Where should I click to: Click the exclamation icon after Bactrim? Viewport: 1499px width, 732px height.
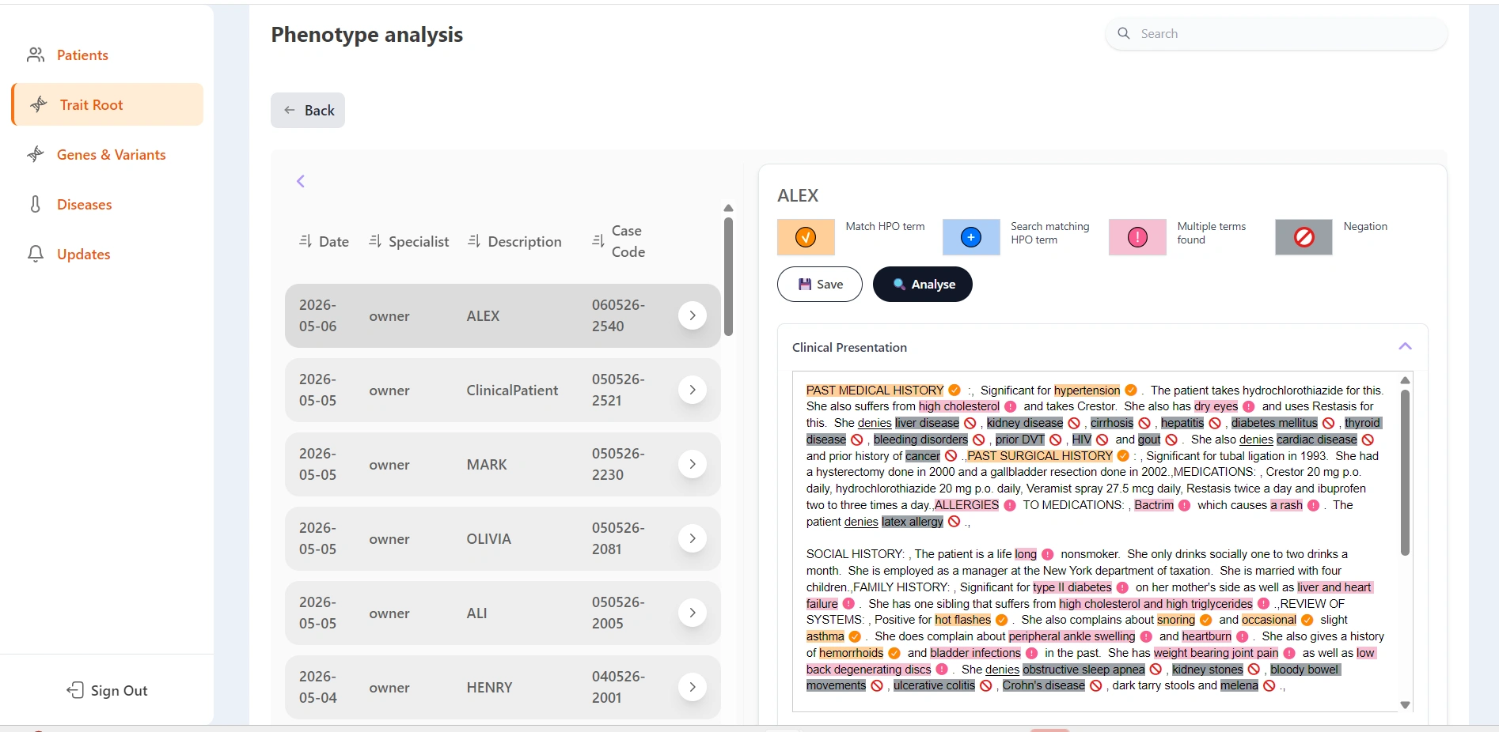pos(1184,506)
